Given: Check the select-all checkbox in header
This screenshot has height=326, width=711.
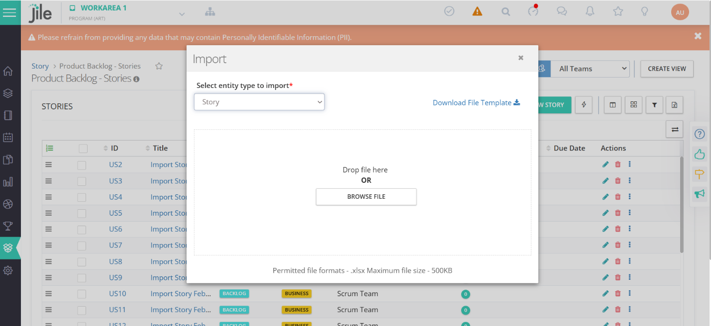Looking at the screenshot, I should point(83,149).
